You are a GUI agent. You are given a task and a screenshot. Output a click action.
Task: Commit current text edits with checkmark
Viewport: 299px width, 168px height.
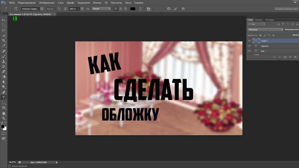coord(175,9)
